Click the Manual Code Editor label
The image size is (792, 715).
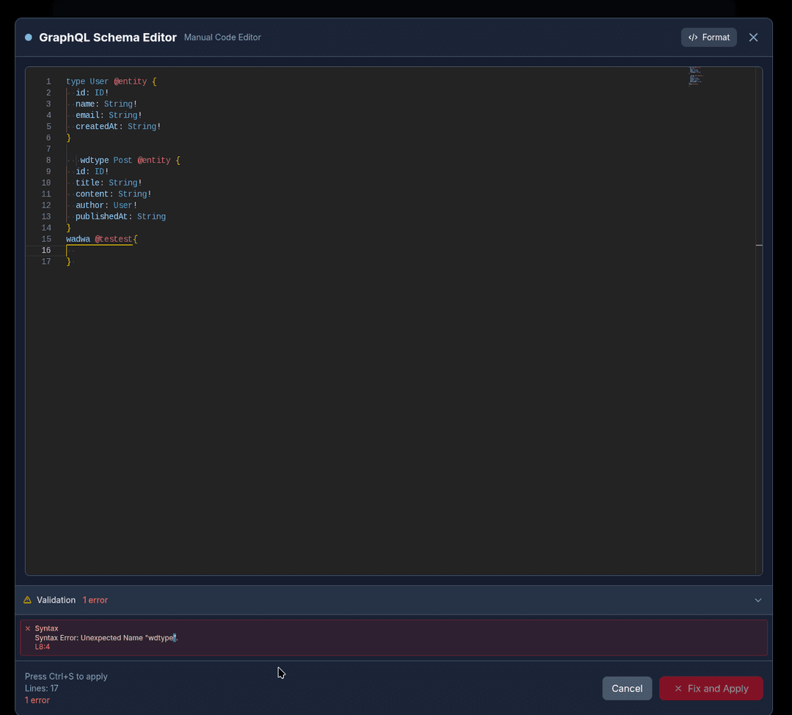coord(222,37)
